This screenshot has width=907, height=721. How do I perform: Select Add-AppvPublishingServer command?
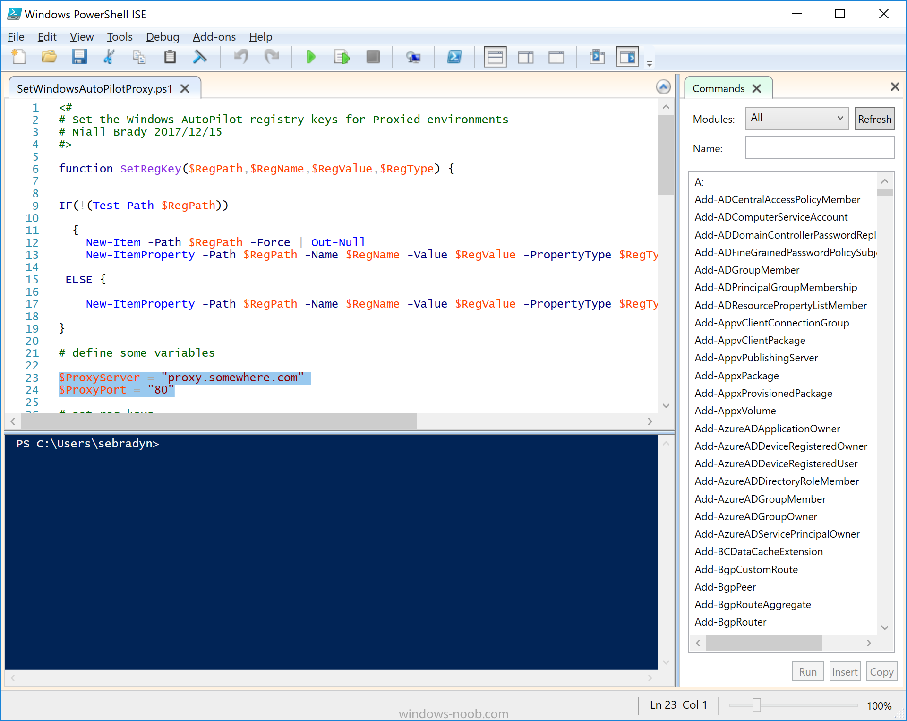(x=756, y=358)
